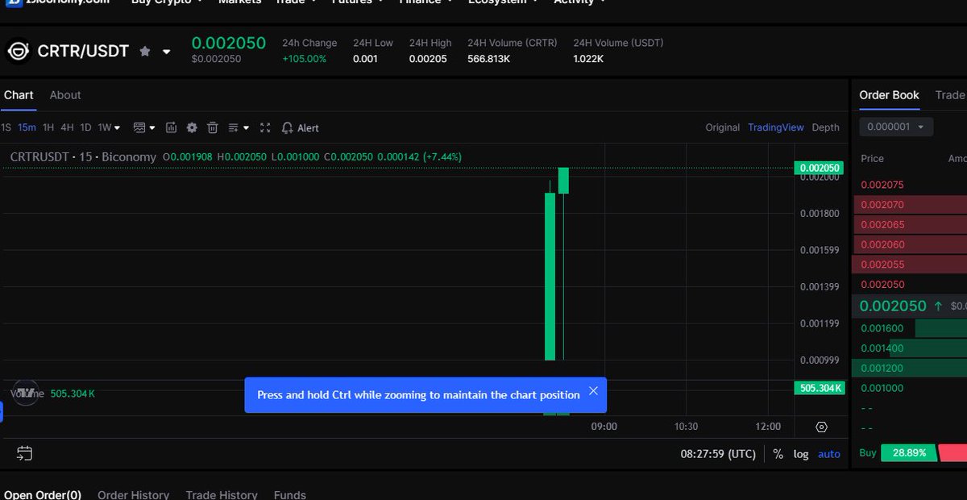Toggle percent scale mode

(778, 454)
